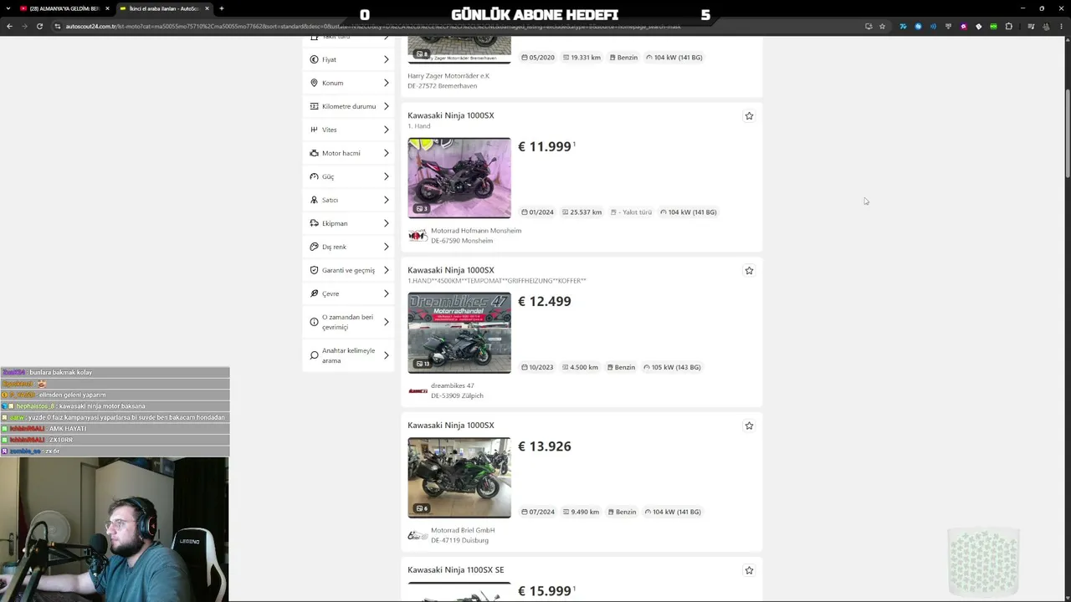Close the İkinci el araba ilanları tab

coord(207,8)
